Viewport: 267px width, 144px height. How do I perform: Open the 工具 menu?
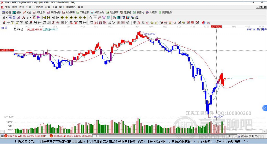point(54,7)
